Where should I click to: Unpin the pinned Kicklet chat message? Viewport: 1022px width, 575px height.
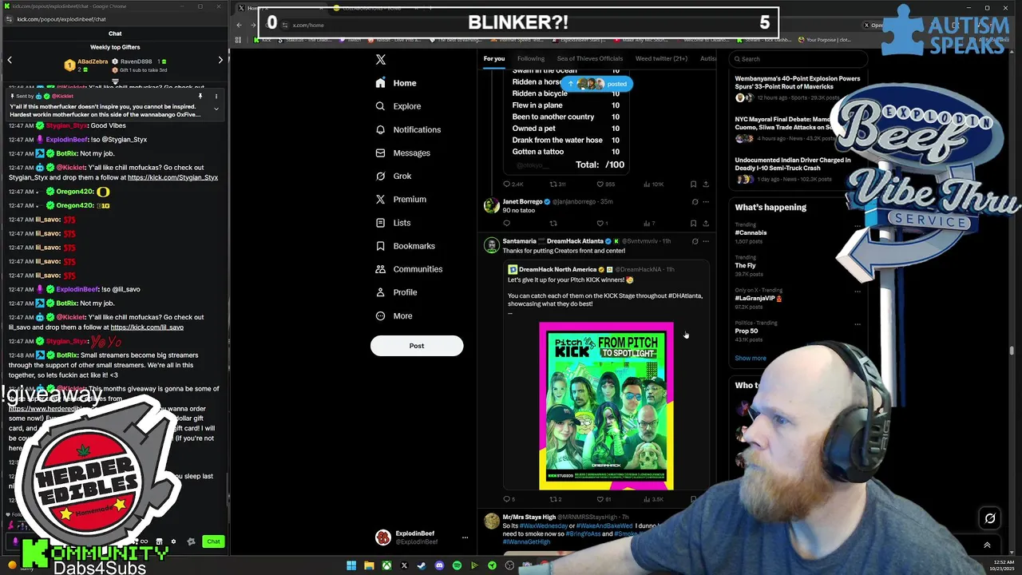[200, 97]
